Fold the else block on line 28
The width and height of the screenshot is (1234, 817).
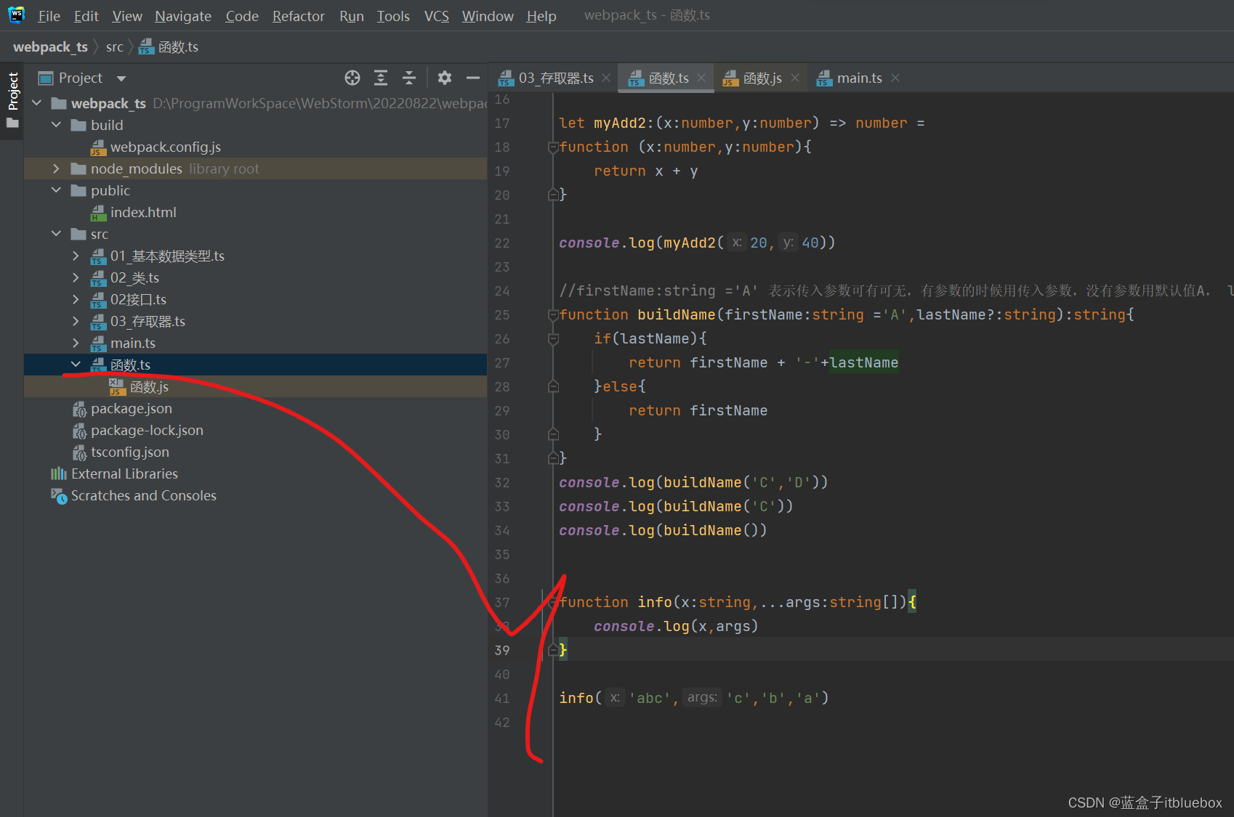pos(553,387)
